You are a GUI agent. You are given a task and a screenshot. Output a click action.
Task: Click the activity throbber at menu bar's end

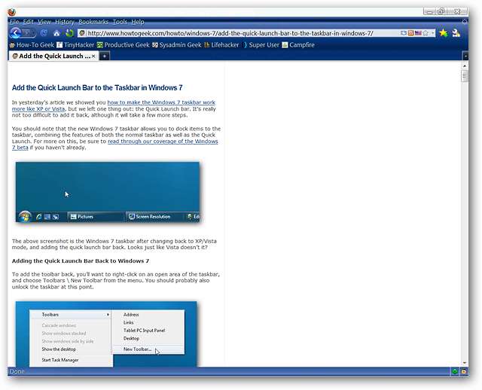(465, 22)
